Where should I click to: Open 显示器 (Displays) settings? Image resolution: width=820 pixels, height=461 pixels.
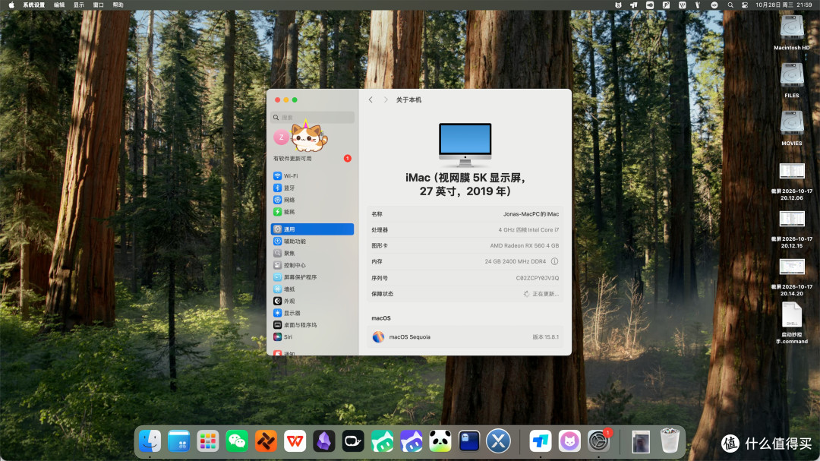312,313
